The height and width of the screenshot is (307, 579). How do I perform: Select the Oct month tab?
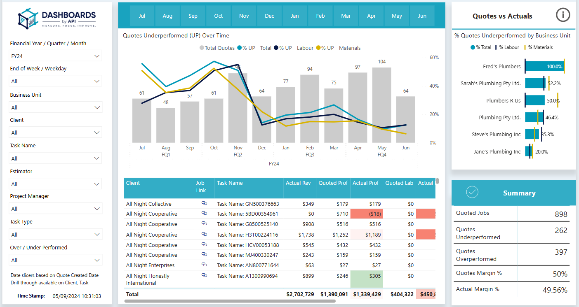(219, 16)
